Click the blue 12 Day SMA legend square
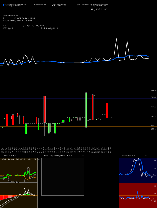This screenshot has height=208, width=157. tap(3, 5)
